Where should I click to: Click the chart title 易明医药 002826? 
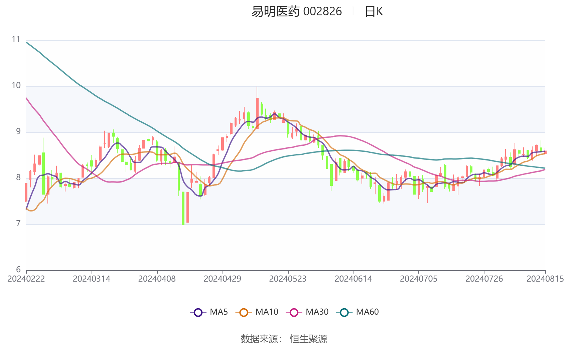tap(297, 12)
